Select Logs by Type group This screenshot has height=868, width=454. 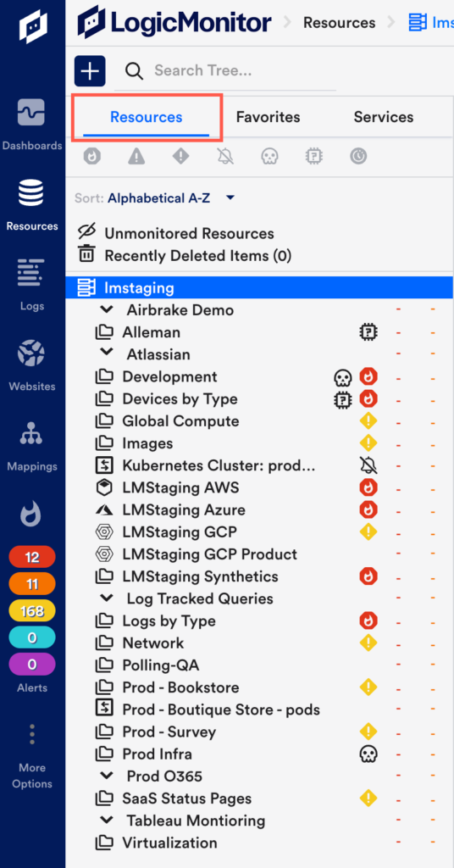[169, 621]
